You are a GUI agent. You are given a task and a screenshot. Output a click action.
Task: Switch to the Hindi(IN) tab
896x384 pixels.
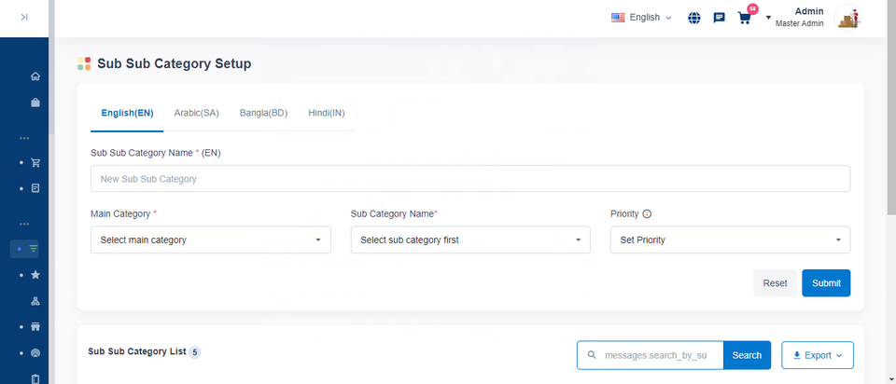tap(327, 113)
